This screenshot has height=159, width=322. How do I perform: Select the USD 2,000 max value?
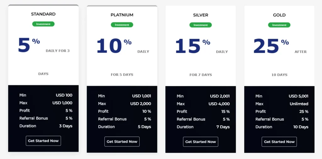click(141, 104)
